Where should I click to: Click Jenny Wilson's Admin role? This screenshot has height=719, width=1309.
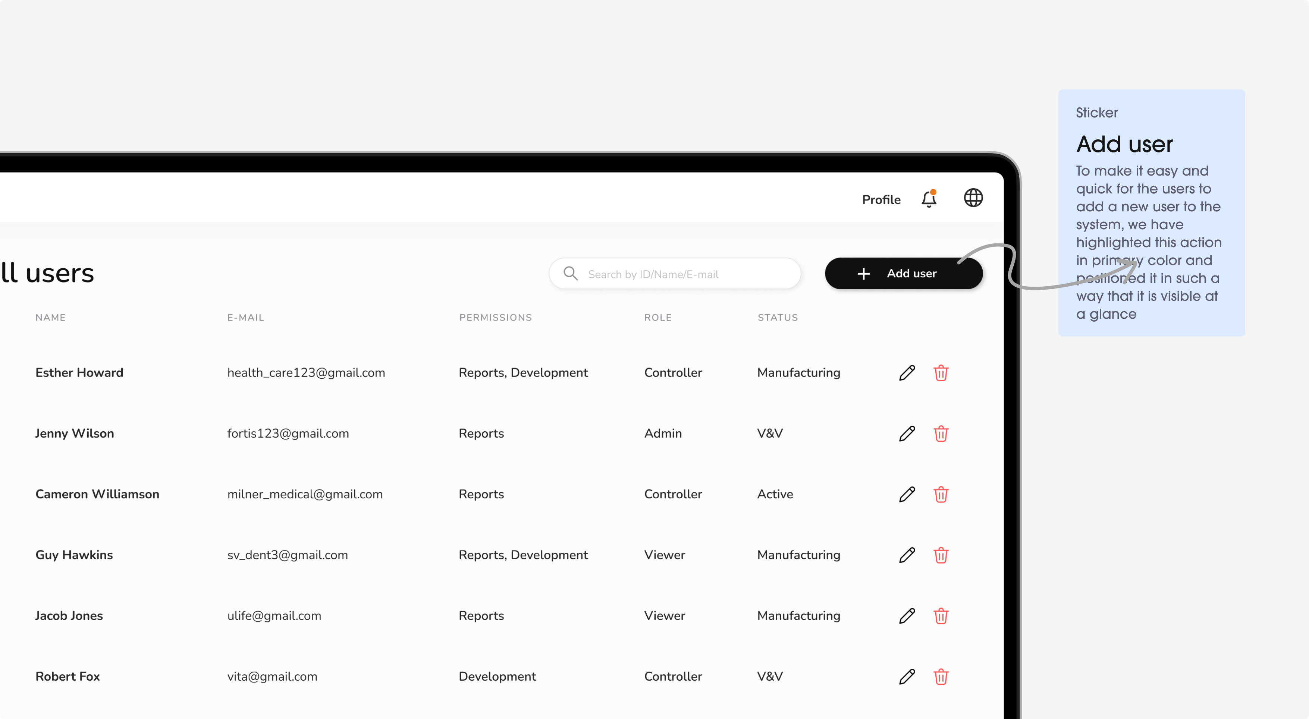point(663,433)
